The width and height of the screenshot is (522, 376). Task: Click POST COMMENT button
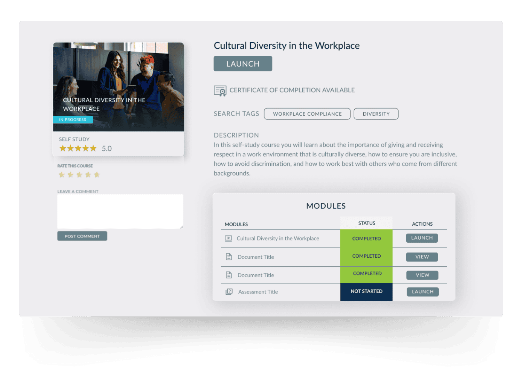pyautogui.click(x=82, y=236)
